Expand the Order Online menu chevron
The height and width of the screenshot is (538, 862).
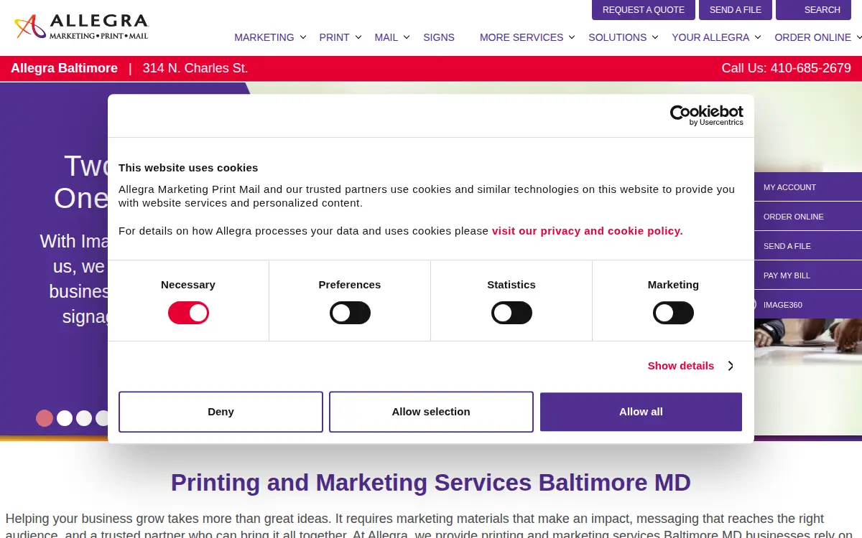click(858, 37)
